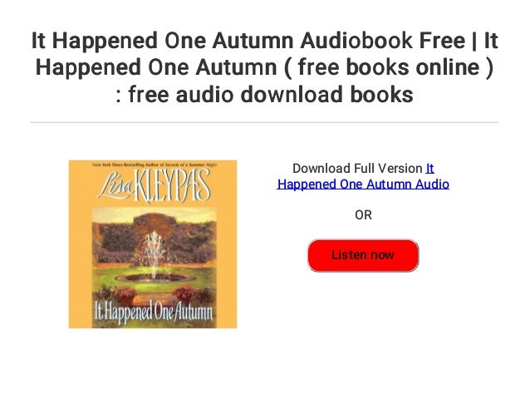
Task: Open the It Happened One Autumn cover thumbnail
Action: point(153,244)
